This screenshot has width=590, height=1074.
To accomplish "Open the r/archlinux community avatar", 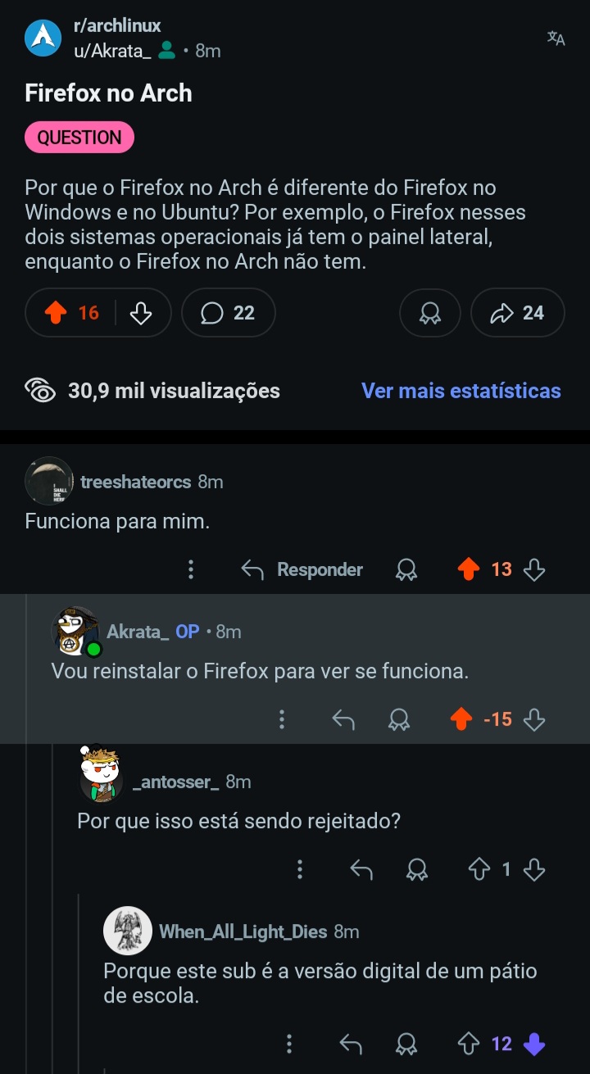I will pos(43,39).
